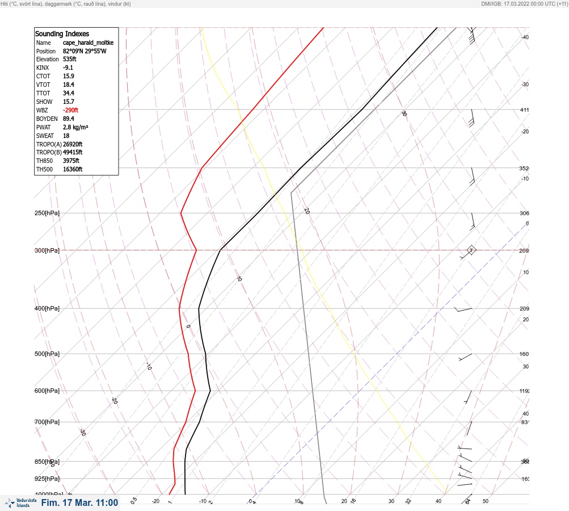Screen dimensions: 569x511
Task: Click the TROPO(B) value 49415ft
Action: (x=73, y=152)
